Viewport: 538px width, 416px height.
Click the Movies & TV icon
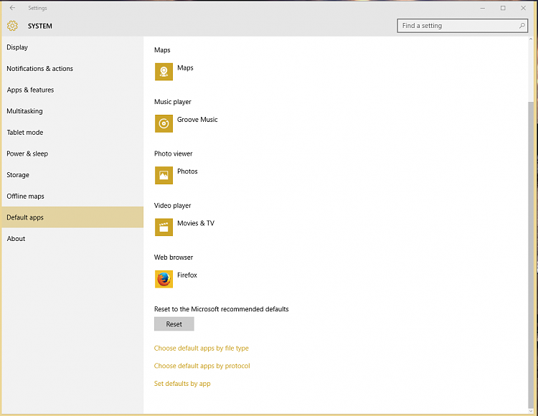click(164, 227)
